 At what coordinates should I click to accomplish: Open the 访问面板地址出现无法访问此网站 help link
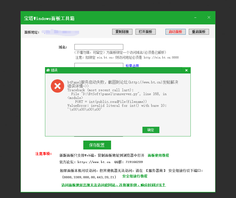point(114,185)
